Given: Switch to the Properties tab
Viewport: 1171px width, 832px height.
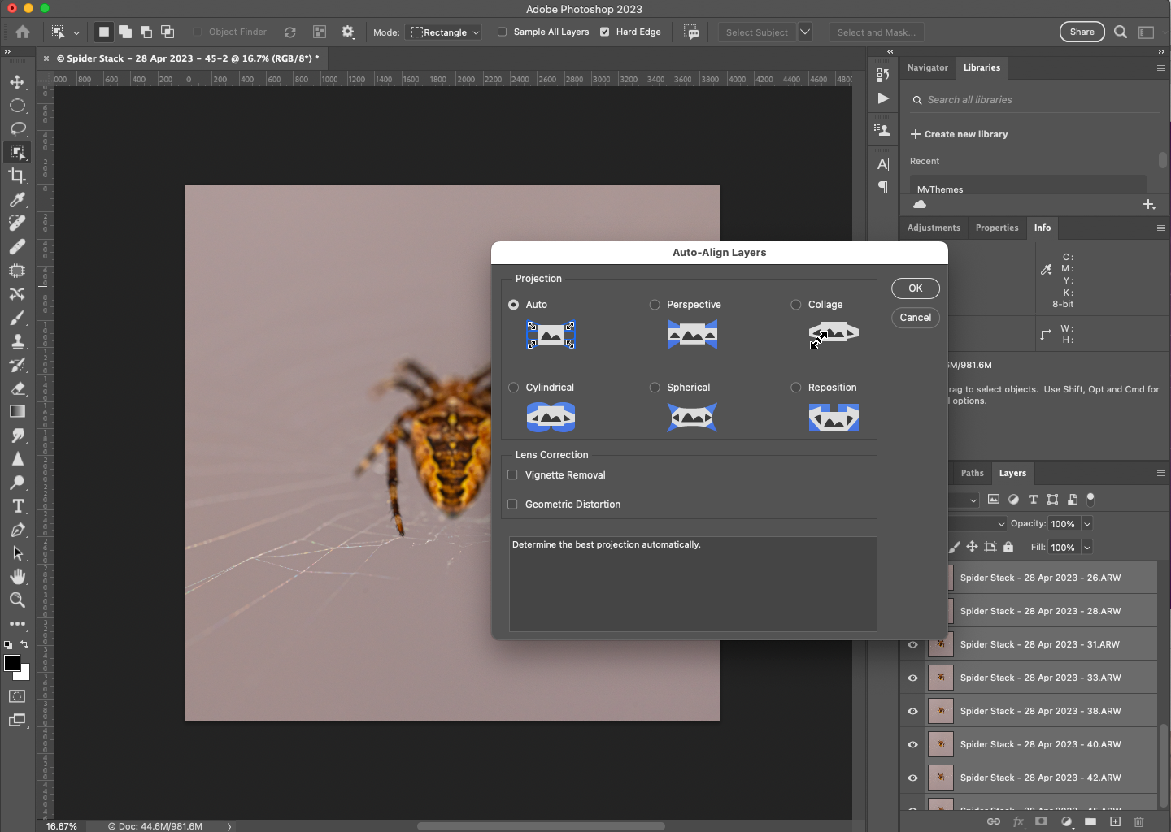Looking at the screenshot, I should 997,227.
